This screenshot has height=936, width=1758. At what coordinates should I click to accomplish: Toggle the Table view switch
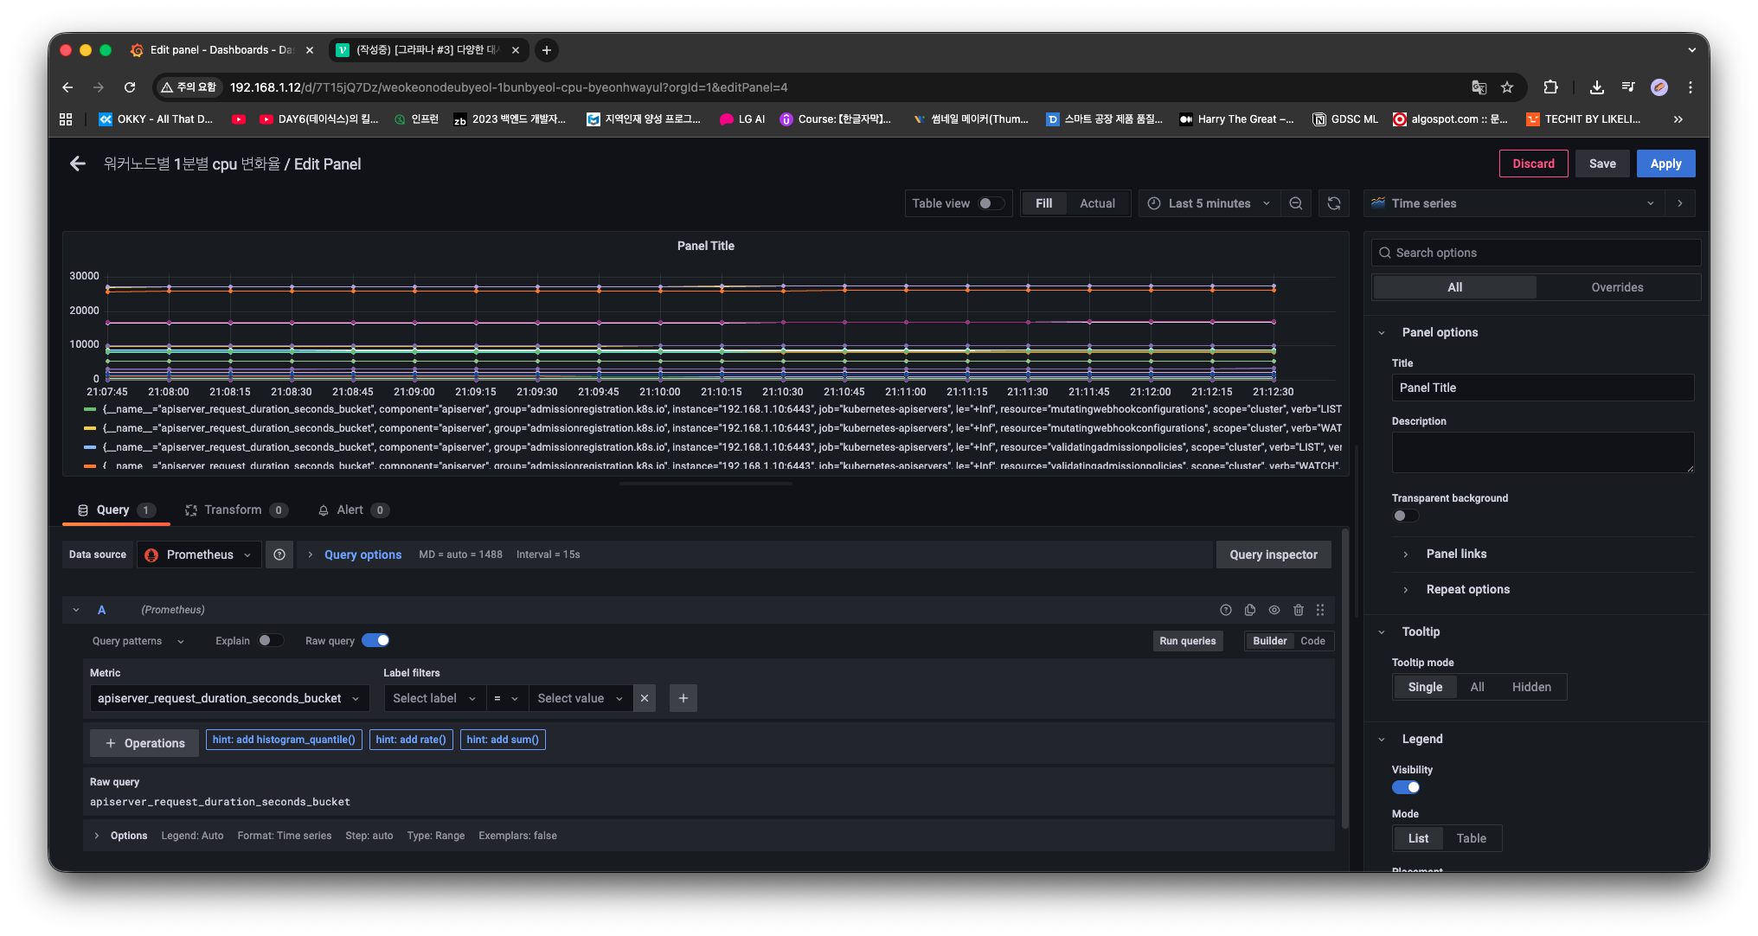click(991, 203)
